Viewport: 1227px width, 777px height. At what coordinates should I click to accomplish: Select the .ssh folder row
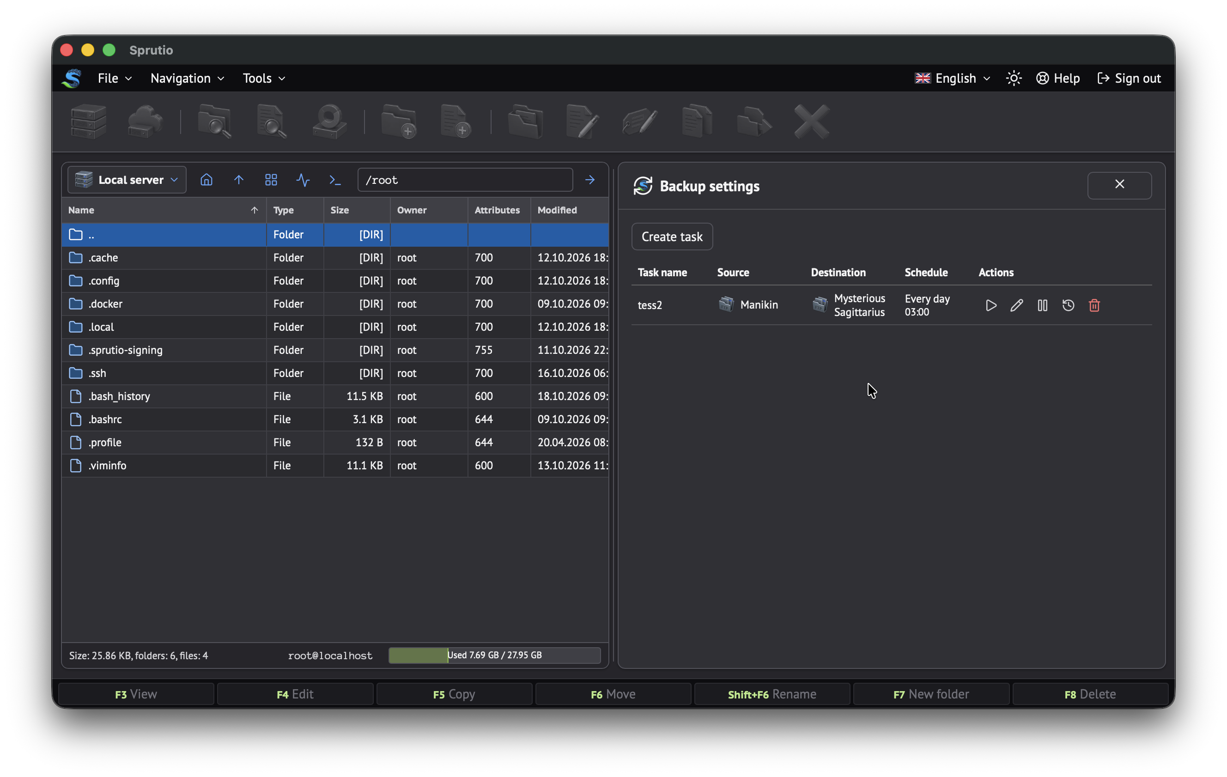(335, 373)
